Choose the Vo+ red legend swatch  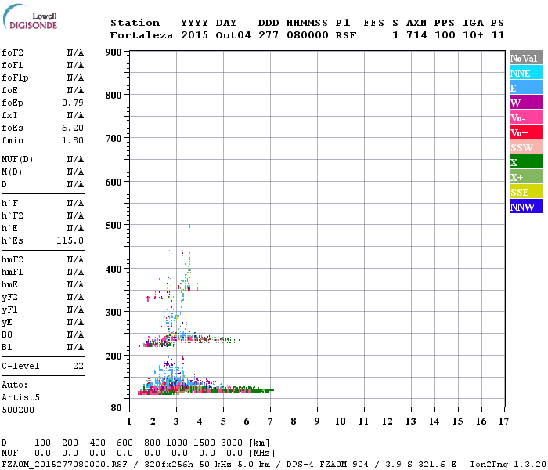click(x=526, y=132)
